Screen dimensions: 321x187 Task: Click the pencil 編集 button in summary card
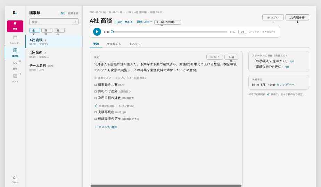pyautogui.click(x=231, y=57)
